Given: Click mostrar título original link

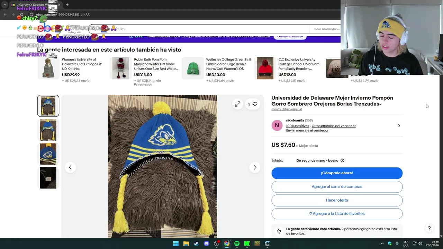Looking at the screenshot, I should (x=287, y=109).
